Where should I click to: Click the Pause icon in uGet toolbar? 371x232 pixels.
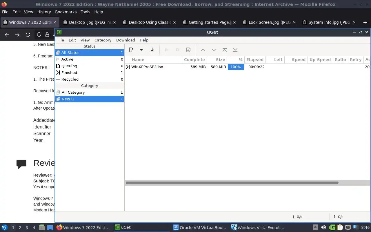[177, 50]
